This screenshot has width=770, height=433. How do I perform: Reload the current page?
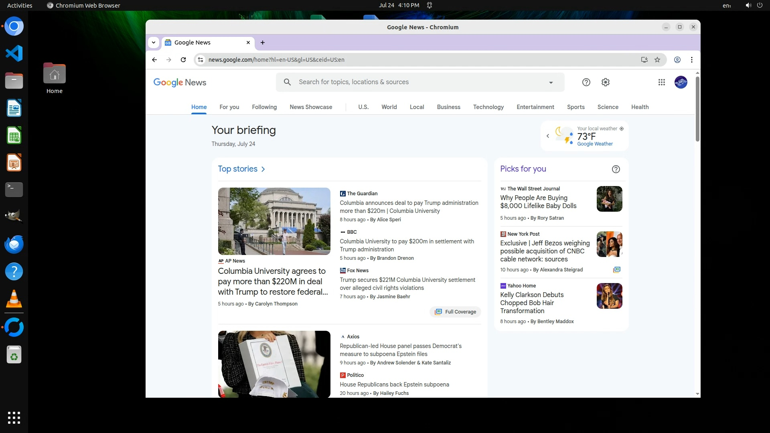coord(183,60)
